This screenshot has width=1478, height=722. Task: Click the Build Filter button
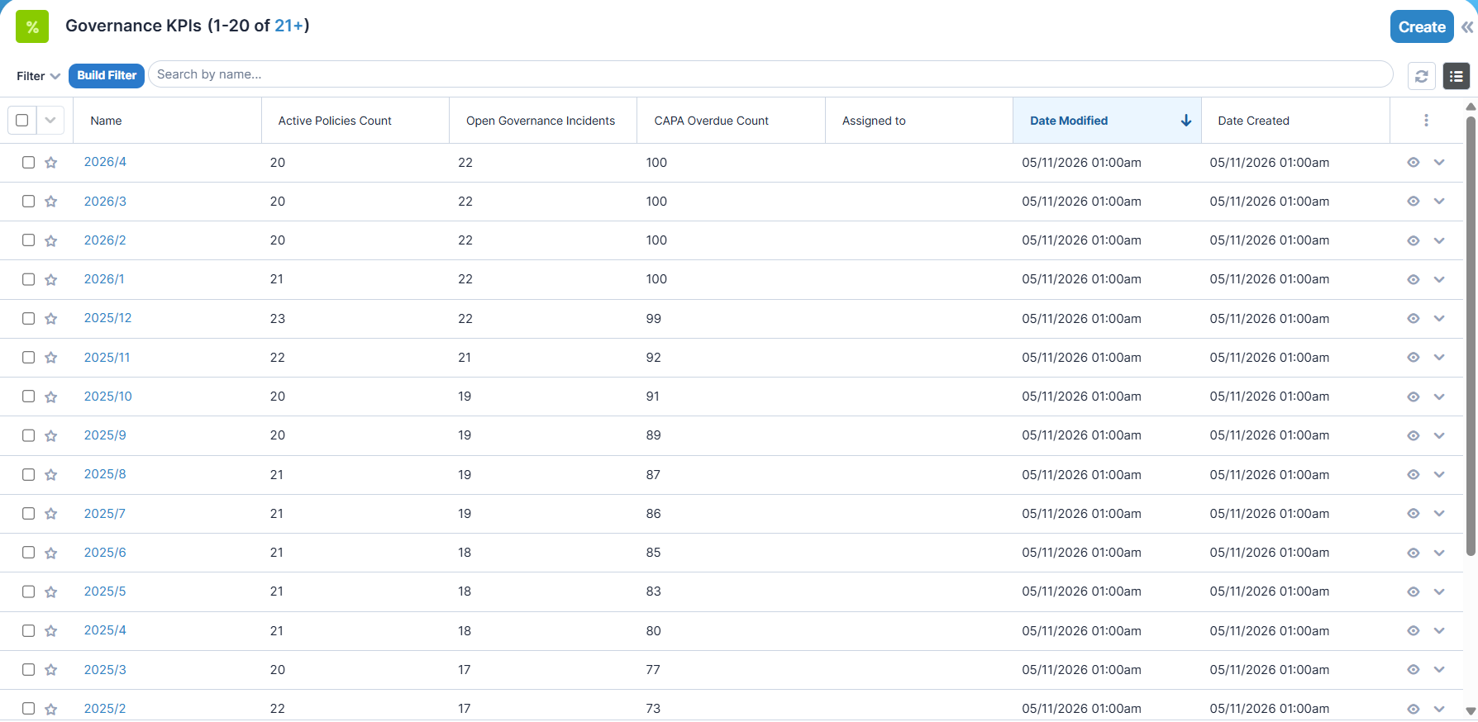(107, 75)
